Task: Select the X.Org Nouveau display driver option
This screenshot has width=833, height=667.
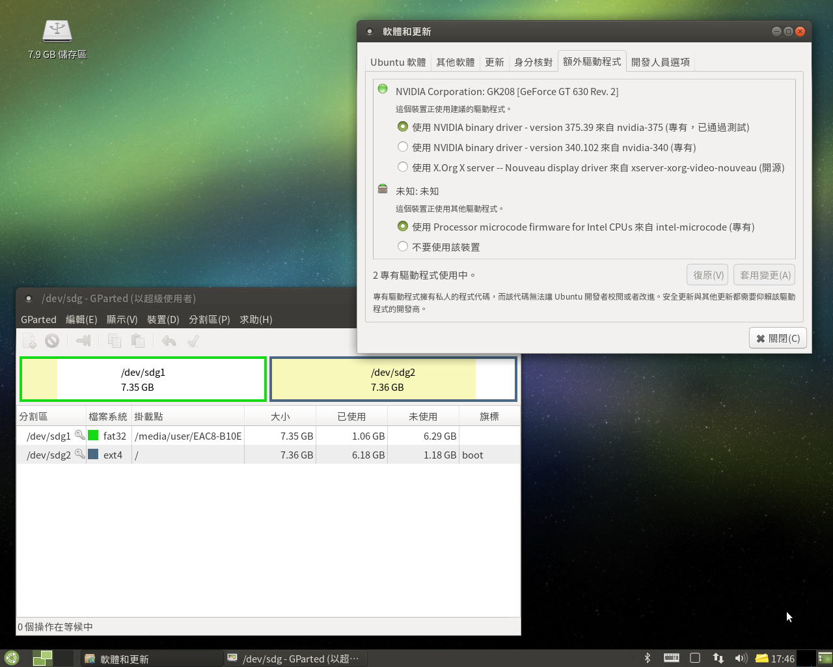Action: 591,167
